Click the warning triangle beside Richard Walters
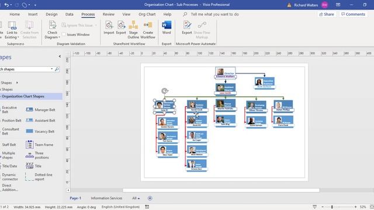 click(x=289, y=5)
